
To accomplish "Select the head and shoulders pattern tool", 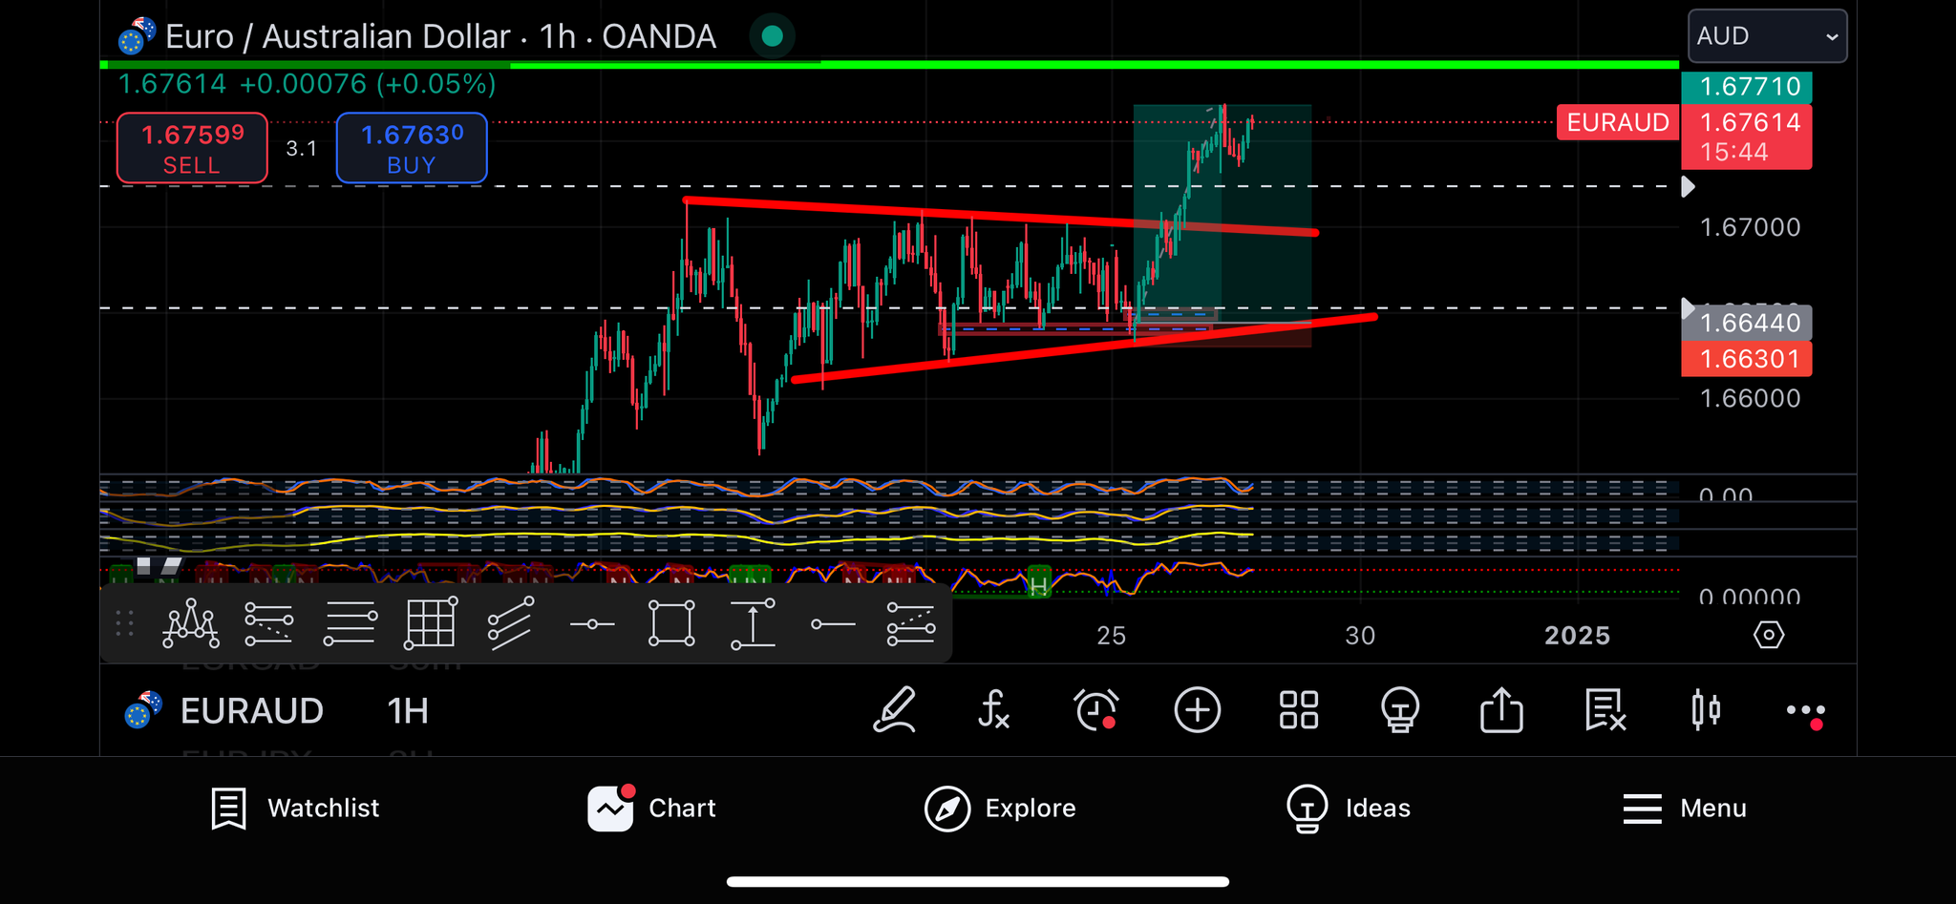I will [x=191, y=624].
